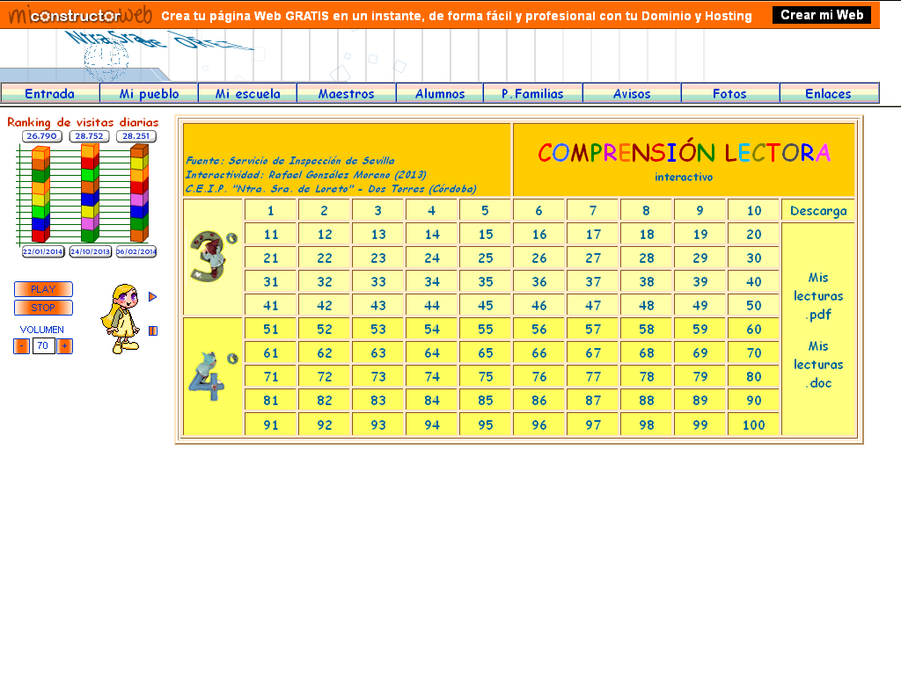Viewport: 901px width, 675px height.
Task: Click the COMPRENSIÓN LECTORA title
Action: point(684,153)
